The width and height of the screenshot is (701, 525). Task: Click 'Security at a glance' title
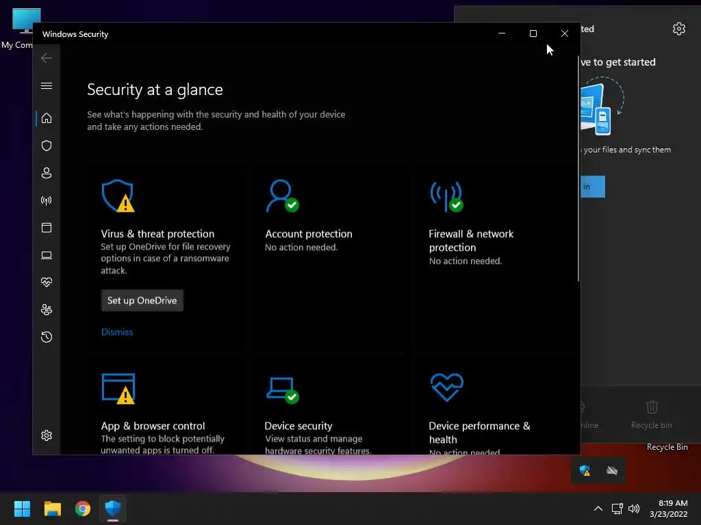click(x=155, y=90)
